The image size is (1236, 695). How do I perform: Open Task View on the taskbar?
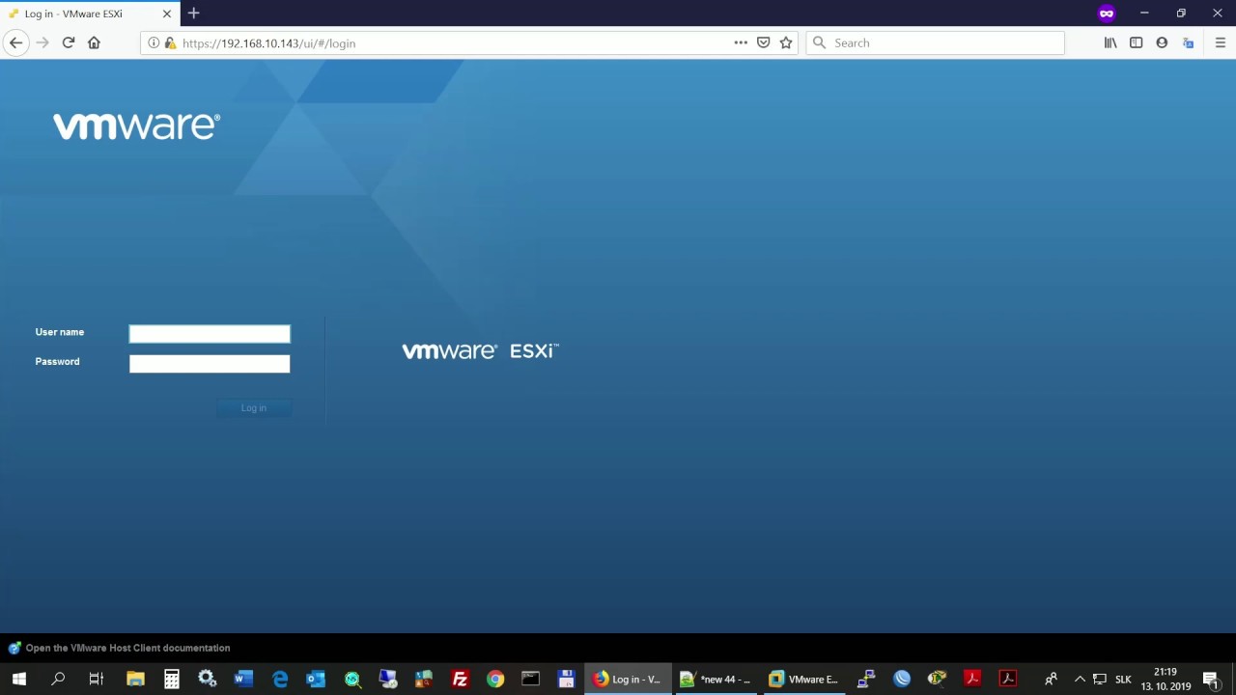(x=96, y=679)
